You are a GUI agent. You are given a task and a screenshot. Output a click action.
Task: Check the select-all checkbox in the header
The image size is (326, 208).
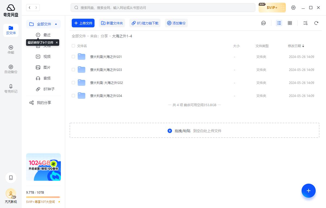(x=73, y=46)
